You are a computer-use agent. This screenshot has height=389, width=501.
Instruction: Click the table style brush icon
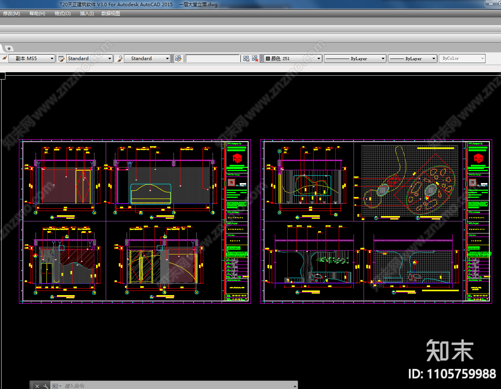(120, 59)
